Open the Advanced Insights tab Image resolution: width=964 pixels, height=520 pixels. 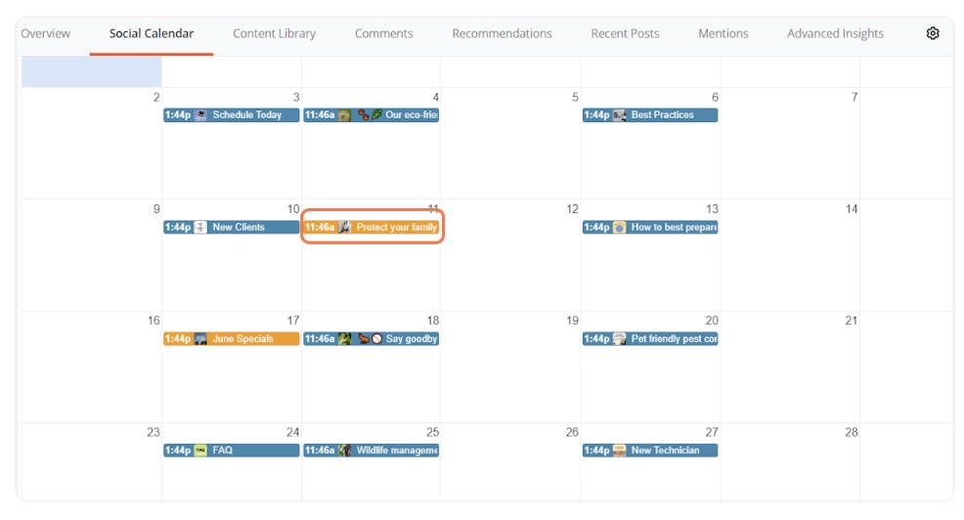click(835, 33)
